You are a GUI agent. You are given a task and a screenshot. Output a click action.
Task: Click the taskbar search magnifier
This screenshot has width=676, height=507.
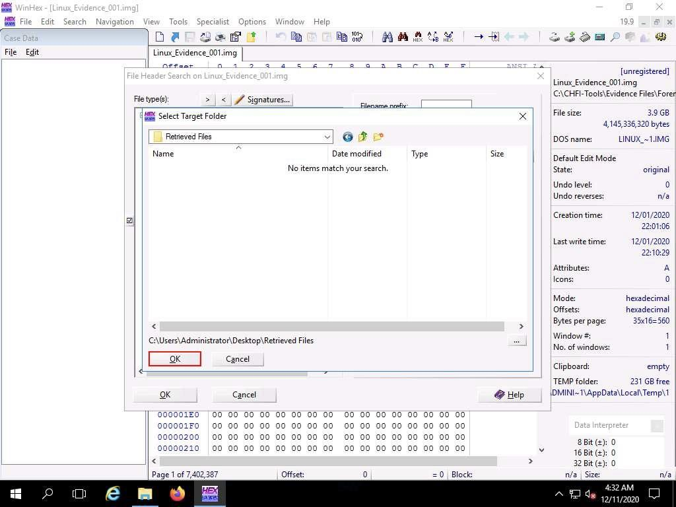pos(48,494)
